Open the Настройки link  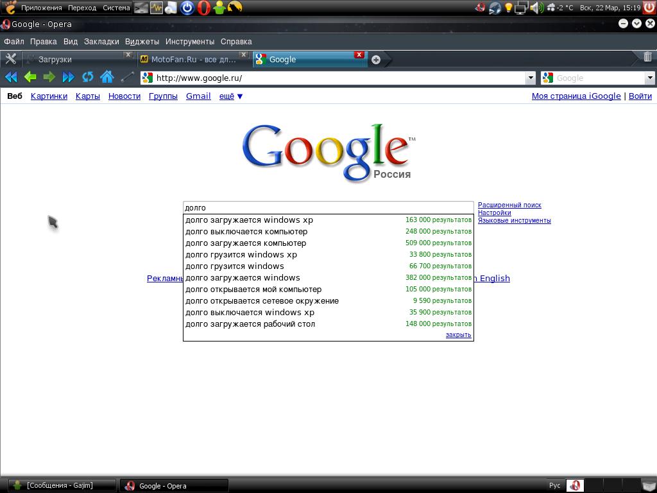pyautogui.click(x=495, y=212)
